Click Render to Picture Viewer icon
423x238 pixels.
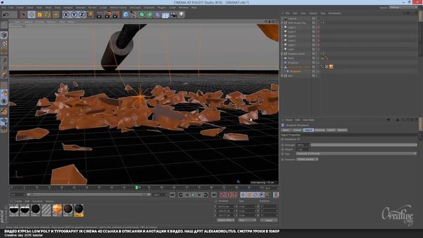click(x=108, y=15)
